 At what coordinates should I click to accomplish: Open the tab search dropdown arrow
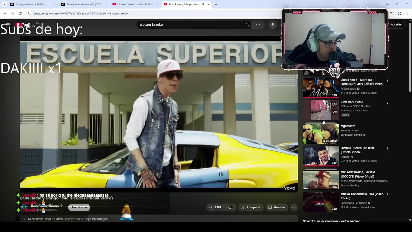pyautogui.click(x=4, y=5)
